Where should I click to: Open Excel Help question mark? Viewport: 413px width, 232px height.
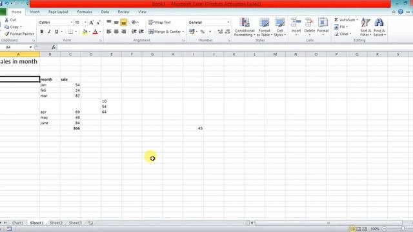pyautogui.click(x=401, y=12)
